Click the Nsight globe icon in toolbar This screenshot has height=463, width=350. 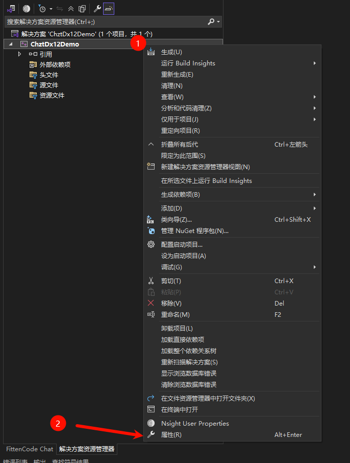point(26,9)
